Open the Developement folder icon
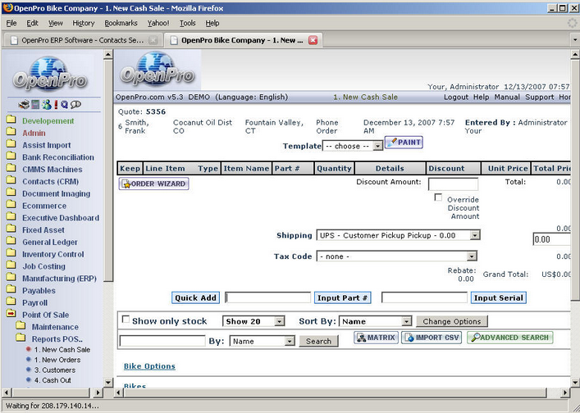The width and height of the screenshot is (580, 413). pos(11,120)
